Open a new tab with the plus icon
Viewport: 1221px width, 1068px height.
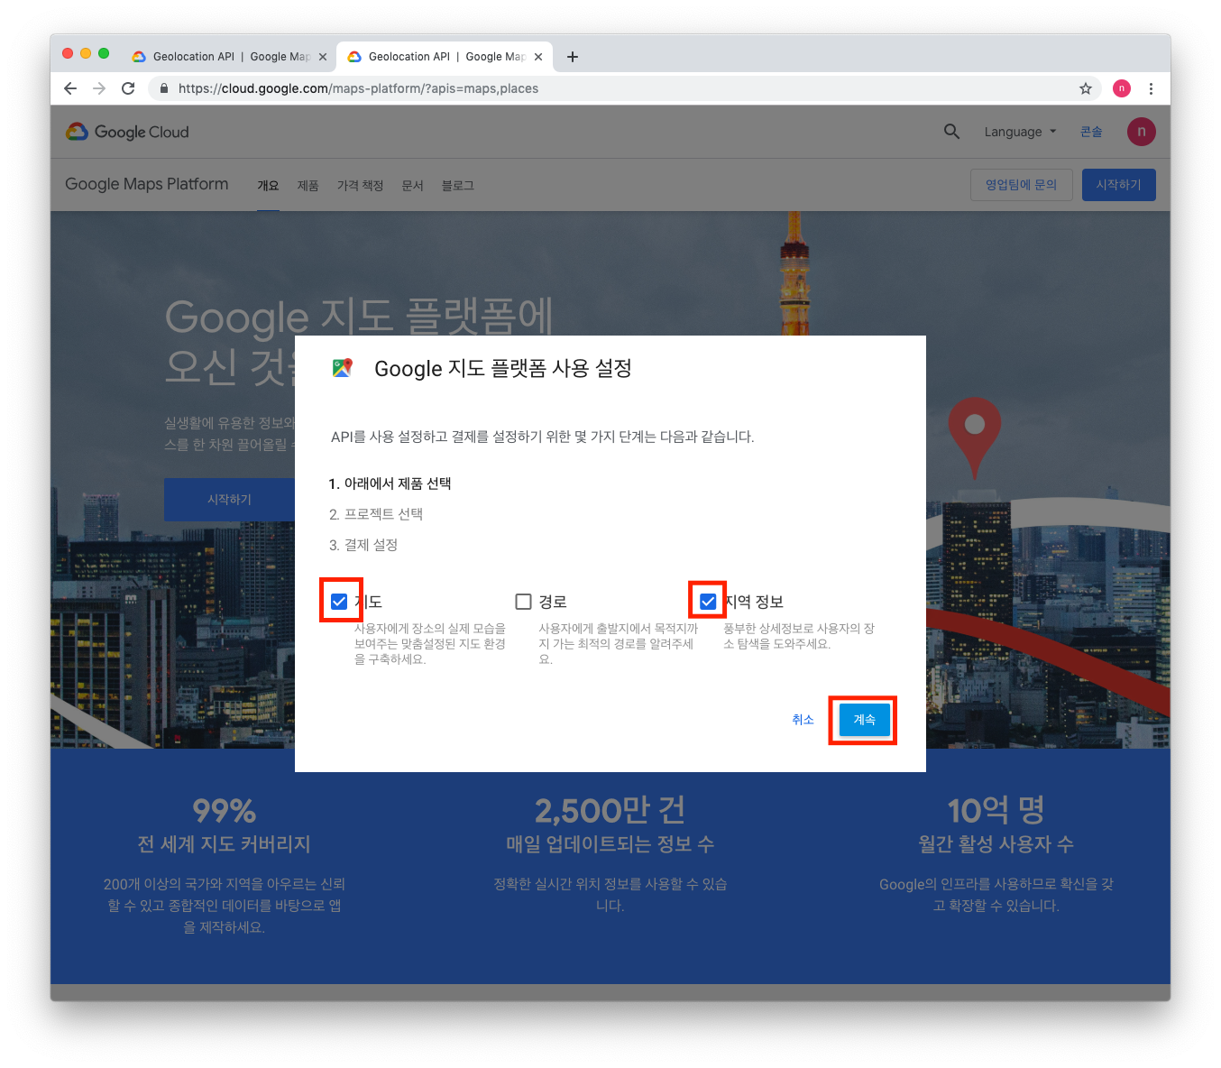[572, 57]
